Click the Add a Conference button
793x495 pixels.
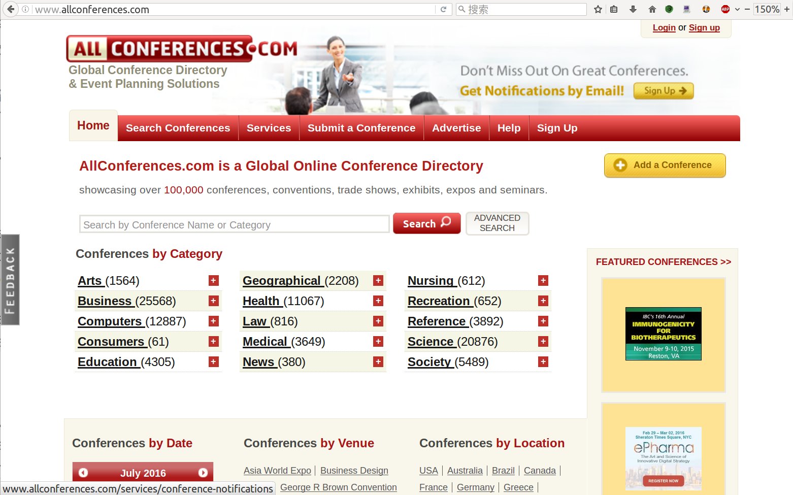[x=665, y=165]
